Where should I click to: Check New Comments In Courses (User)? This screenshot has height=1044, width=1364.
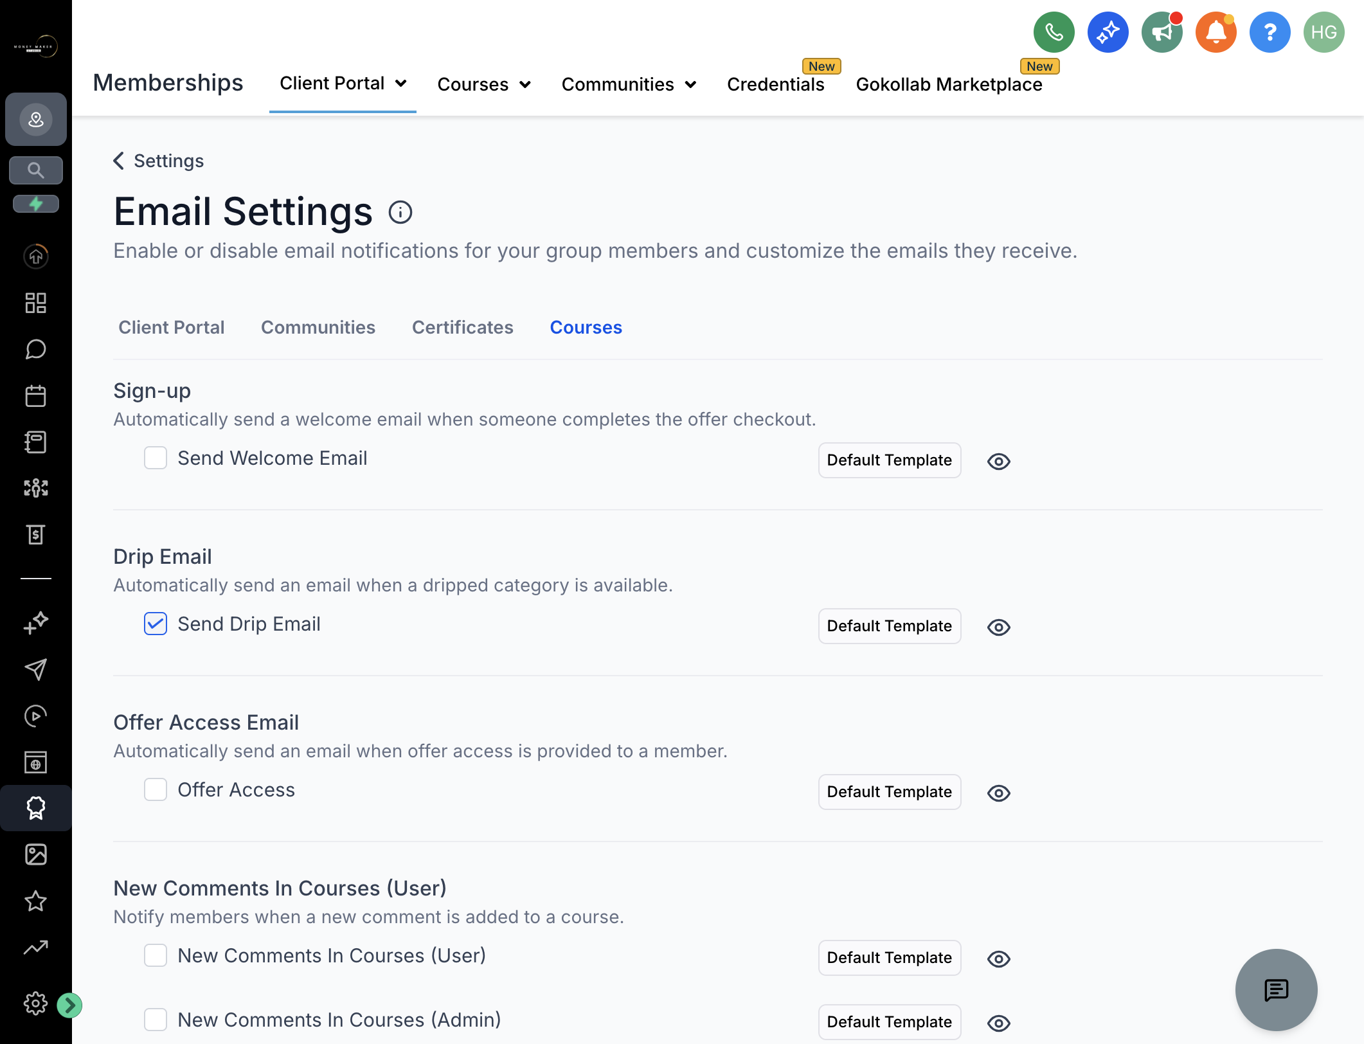156,955
